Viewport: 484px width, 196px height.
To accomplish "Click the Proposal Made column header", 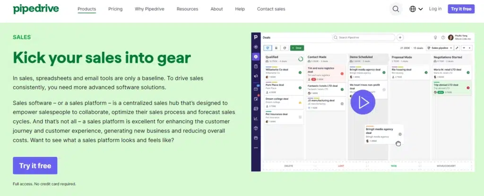I will 410,59.
